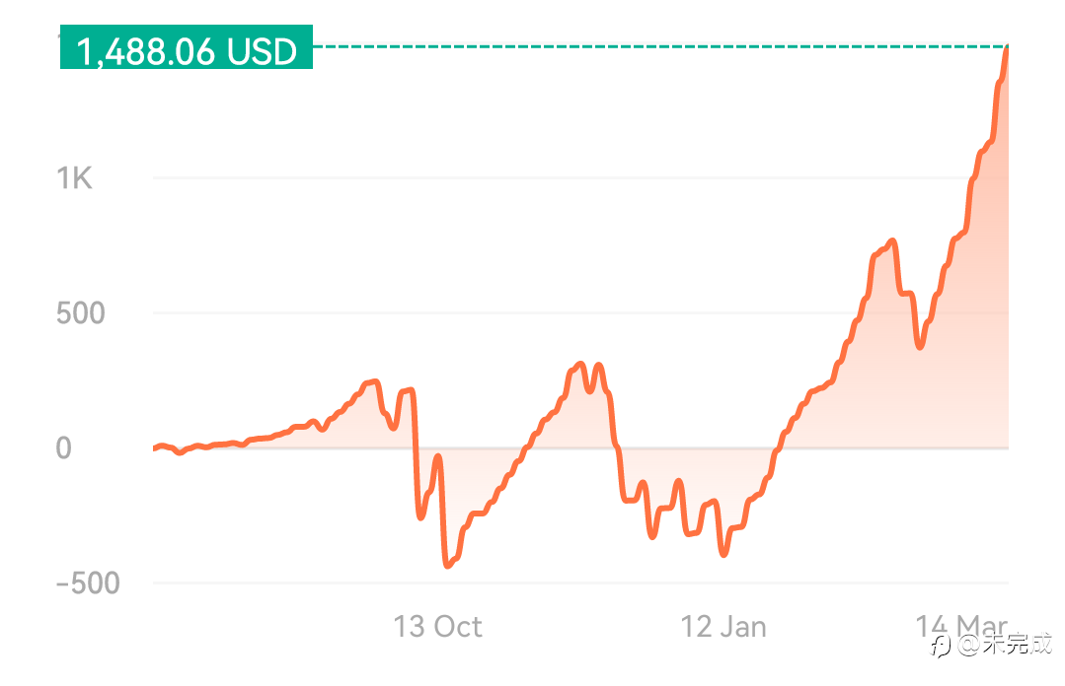Click the -500 bottom gridline
Viewport: 1065px width, 686px height.
tap(592, 583)
